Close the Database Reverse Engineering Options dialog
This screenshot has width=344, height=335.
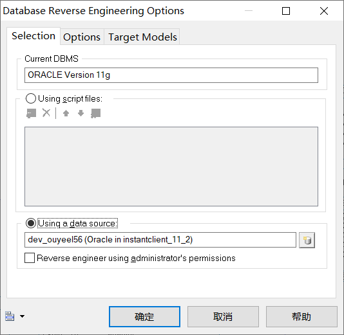(x=324, y=11)
